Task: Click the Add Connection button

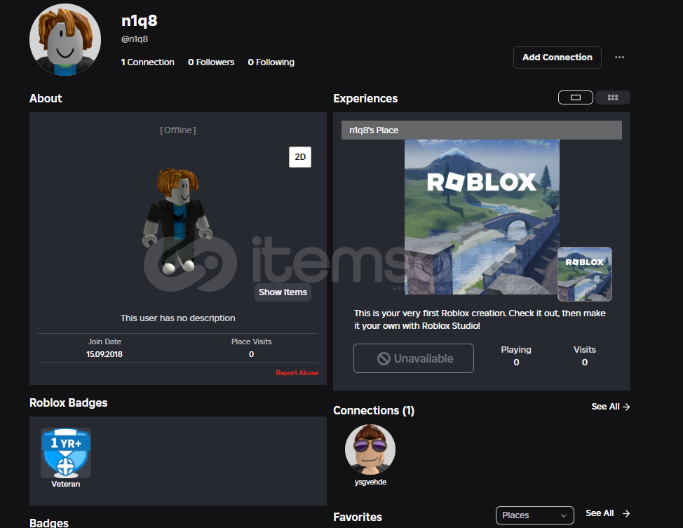Action: point(557,57)
